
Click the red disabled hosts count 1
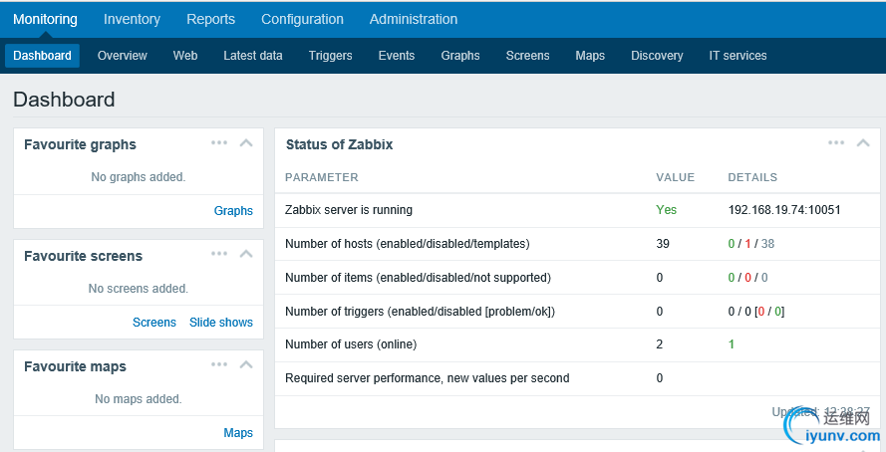tap(747, 244)
